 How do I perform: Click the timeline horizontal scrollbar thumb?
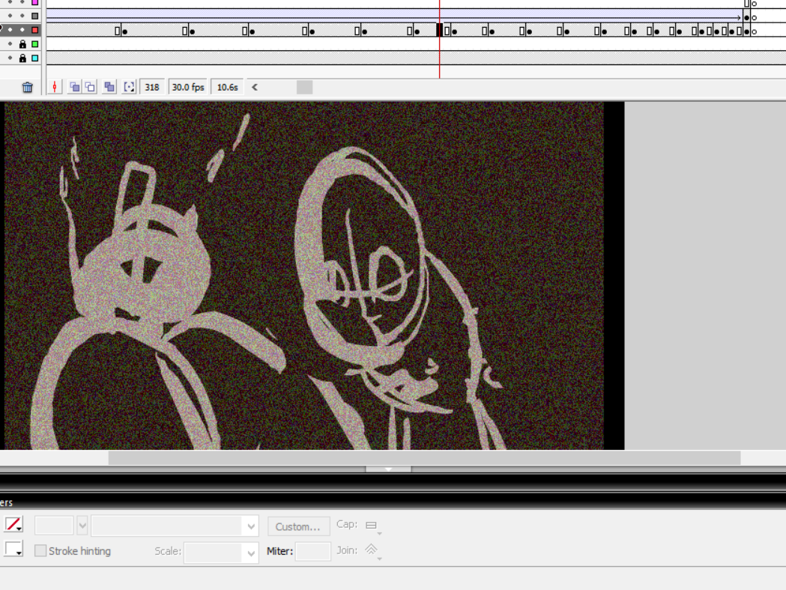304,87
